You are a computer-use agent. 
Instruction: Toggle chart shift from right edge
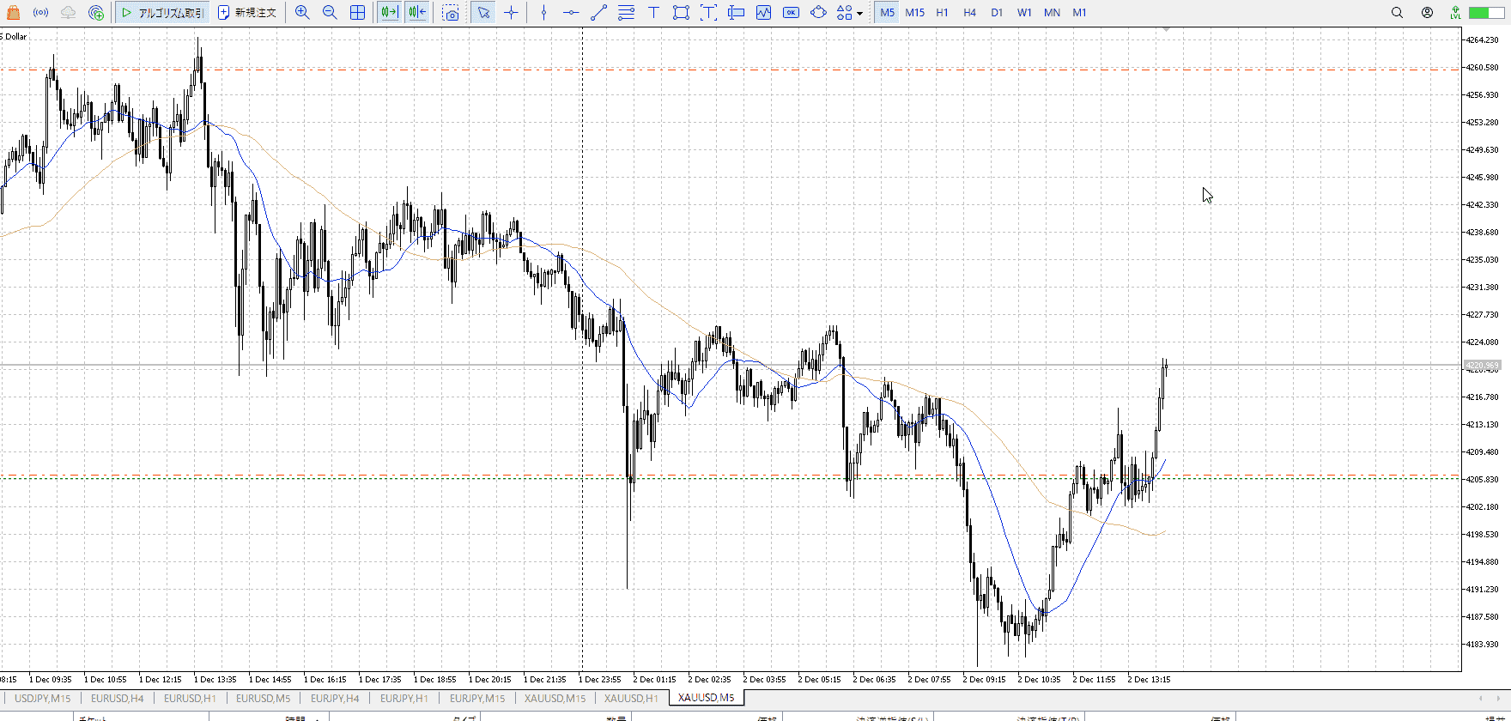click(x=417, y=13)
